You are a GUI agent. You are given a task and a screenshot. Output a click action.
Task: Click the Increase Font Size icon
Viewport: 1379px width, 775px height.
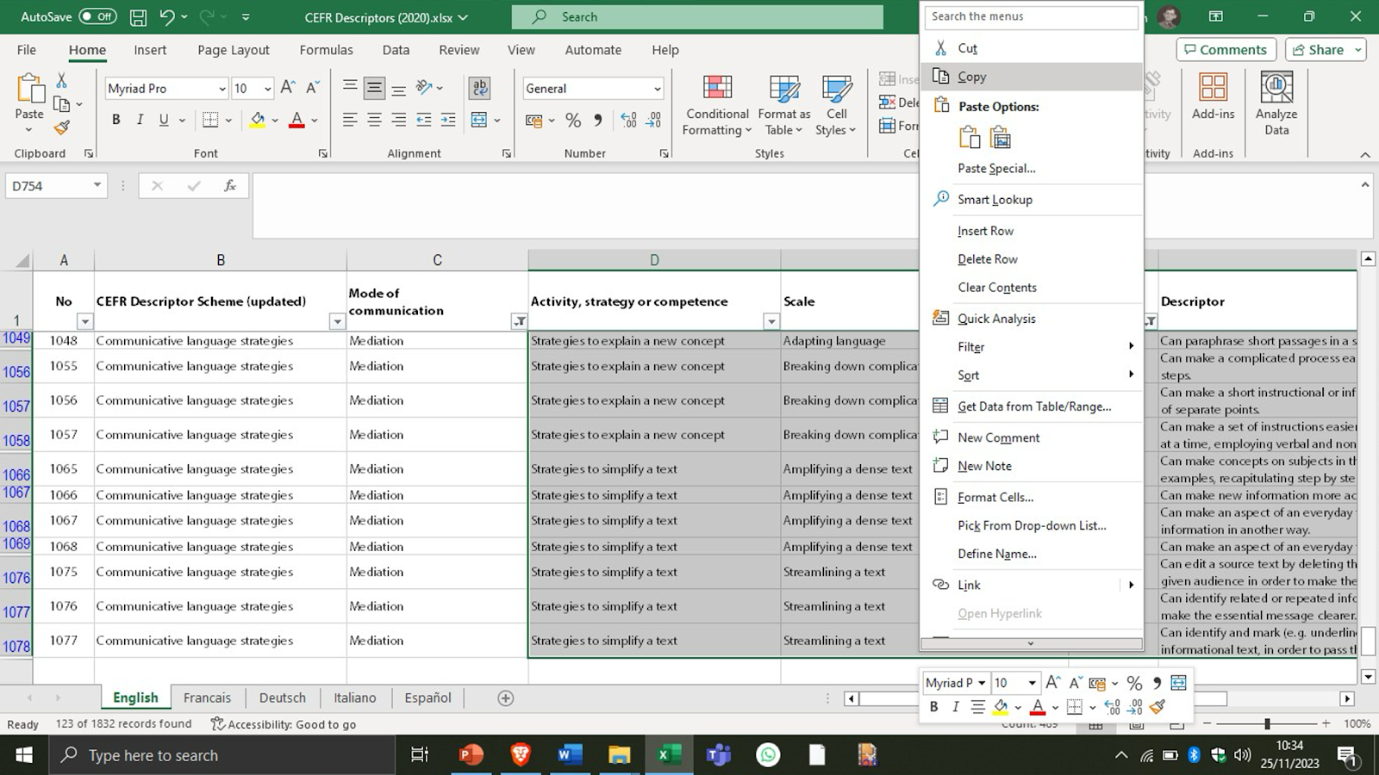(288, 88)
